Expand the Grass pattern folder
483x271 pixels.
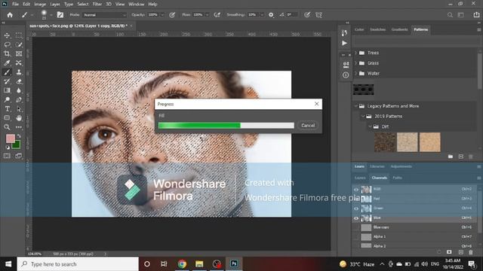[x=355, y=63]
